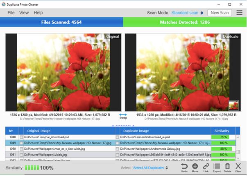Sort by Similarity column header
247x176 pixels.
point(223,131)
